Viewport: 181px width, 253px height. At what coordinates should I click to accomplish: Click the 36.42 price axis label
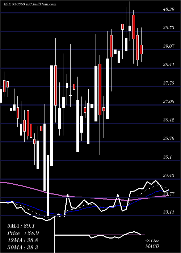[169, 120]
